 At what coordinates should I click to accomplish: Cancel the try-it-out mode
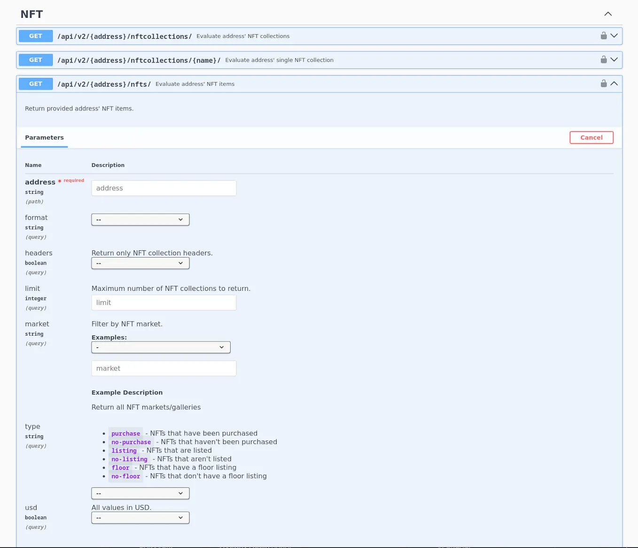point(591,138)
